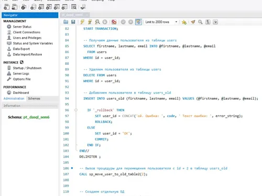Stop the running query

tap(105, 22)
